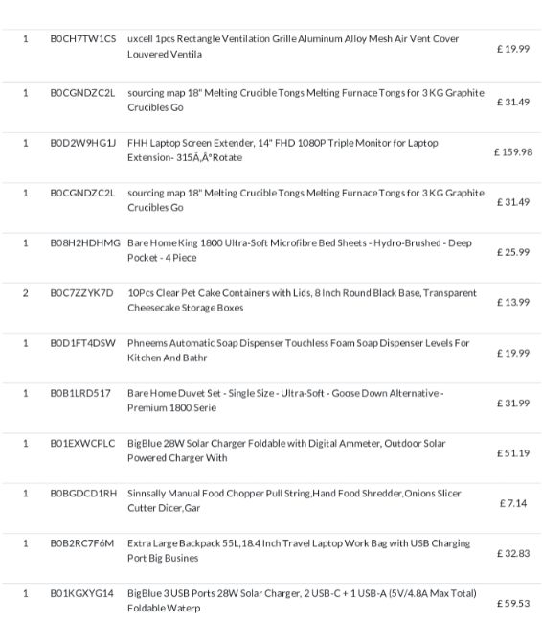Click the £ 7.14 food chopper price
Image resolution: width=542 pixels, height=623 pixels.
pyautogui.click(x=513, y=503)
